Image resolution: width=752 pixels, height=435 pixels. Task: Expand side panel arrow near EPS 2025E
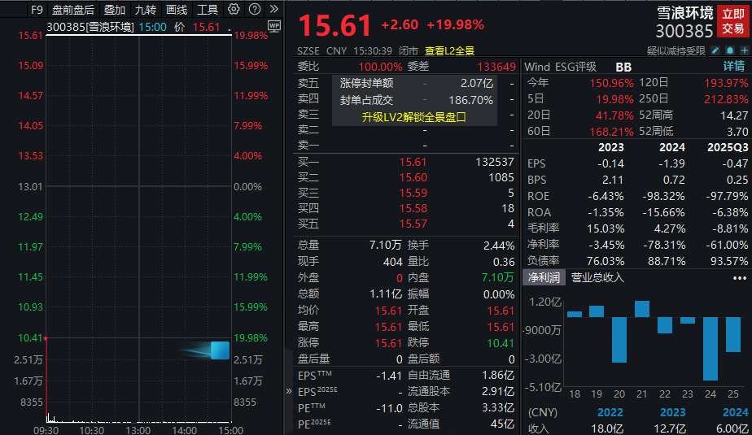click(289, 391)
